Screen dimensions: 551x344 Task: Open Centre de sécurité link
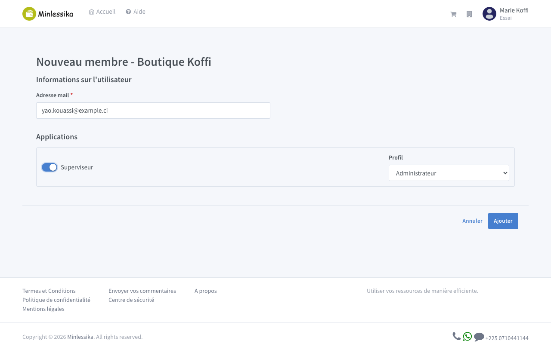pos(131,300)
